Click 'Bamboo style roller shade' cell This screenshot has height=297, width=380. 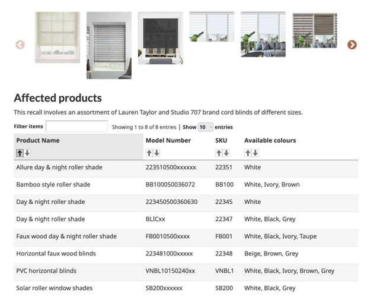click(x=53, y=185)
